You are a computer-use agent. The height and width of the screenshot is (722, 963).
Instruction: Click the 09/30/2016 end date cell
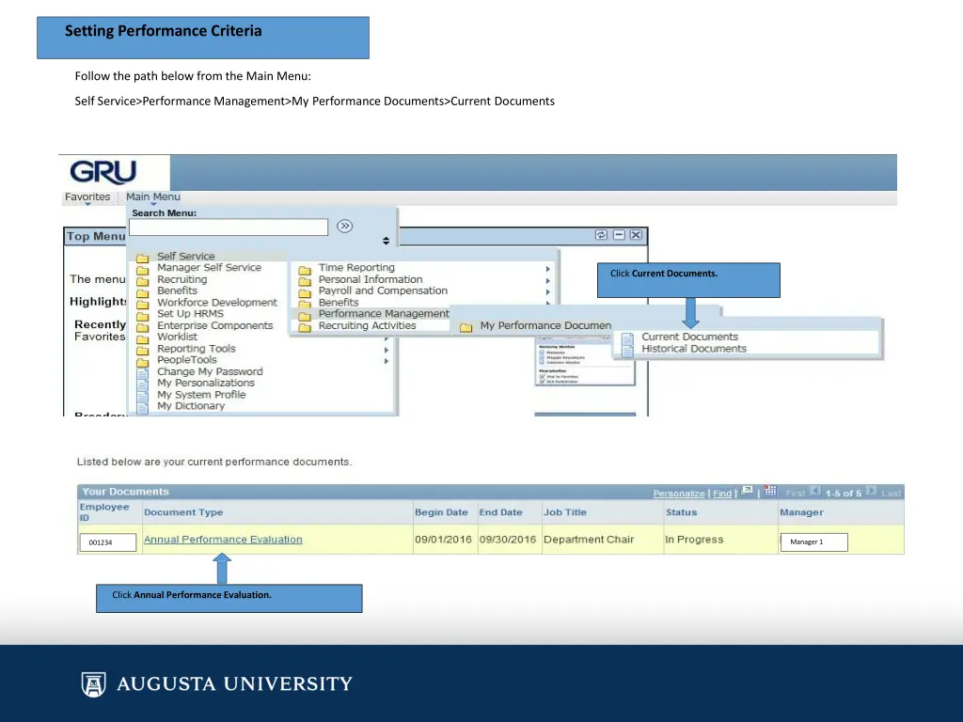[507, 540]
